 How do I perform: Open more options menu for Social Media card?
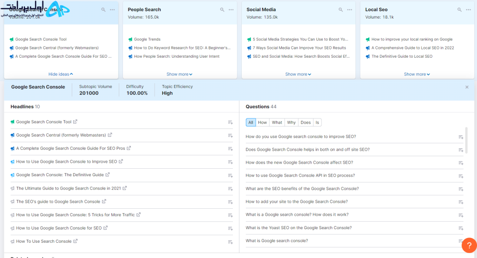(x=350, y=10)
